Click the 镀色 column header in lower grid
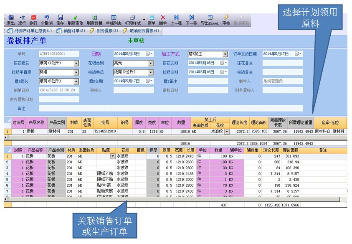The height and width of the screenshot is (244, 352). pyautogui.click(x=141, y=150)
